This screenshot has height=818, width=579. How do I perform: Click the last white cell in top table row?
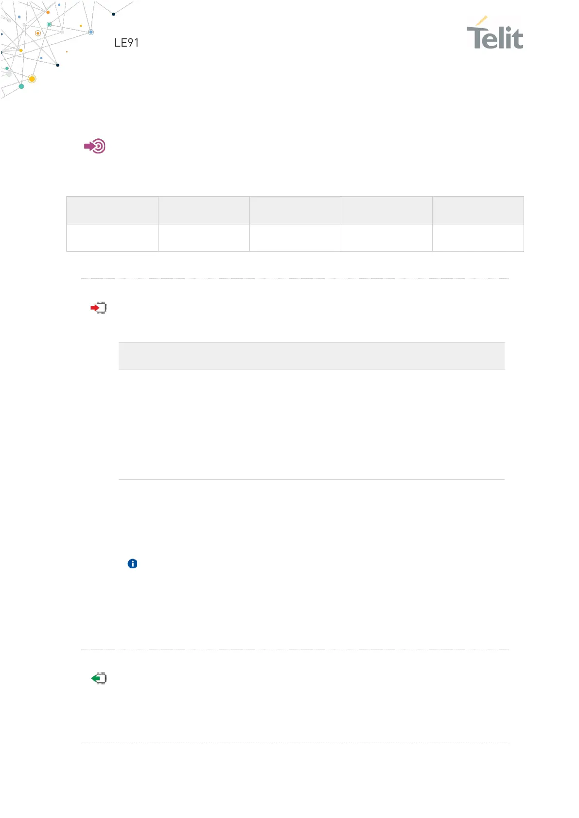pyautogui.click(x=478, y=238)
